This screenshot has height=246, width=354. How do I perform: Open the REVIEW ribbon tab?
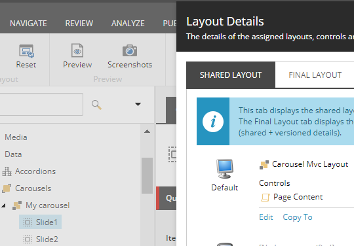(x=79, y=23)
